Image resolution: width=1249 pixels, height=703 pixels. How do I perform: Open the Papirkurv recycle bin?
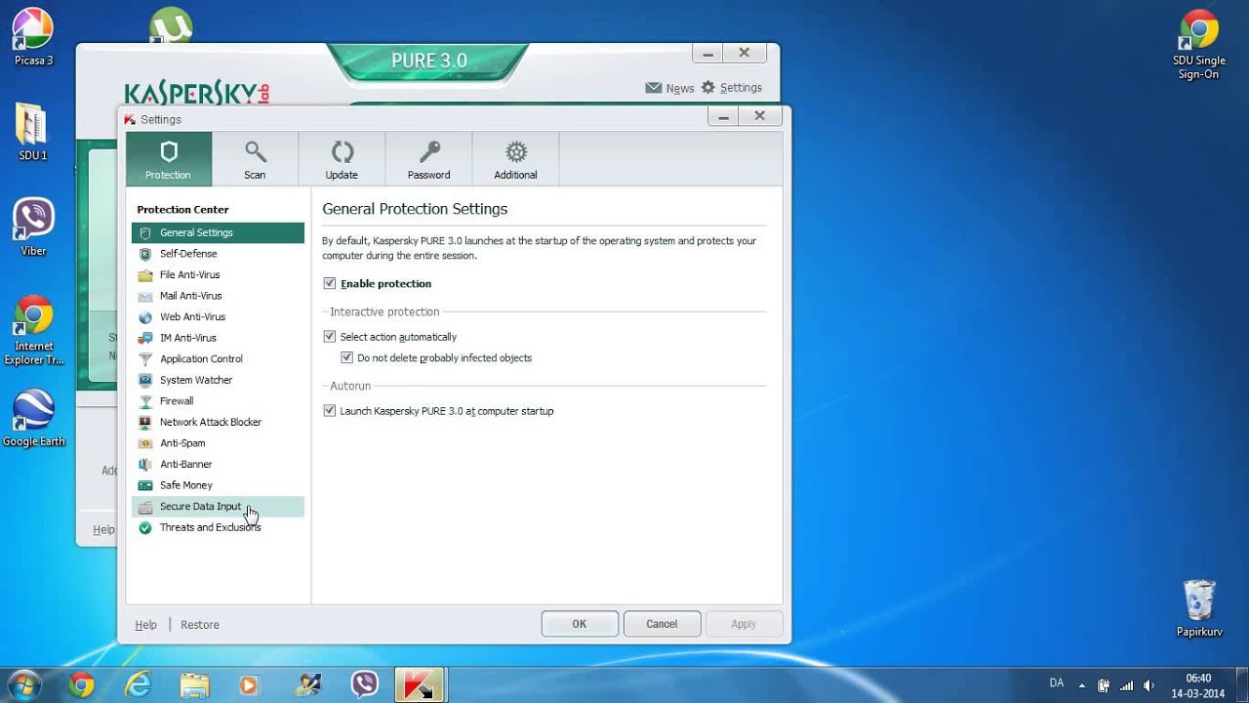click(1199, 608)
